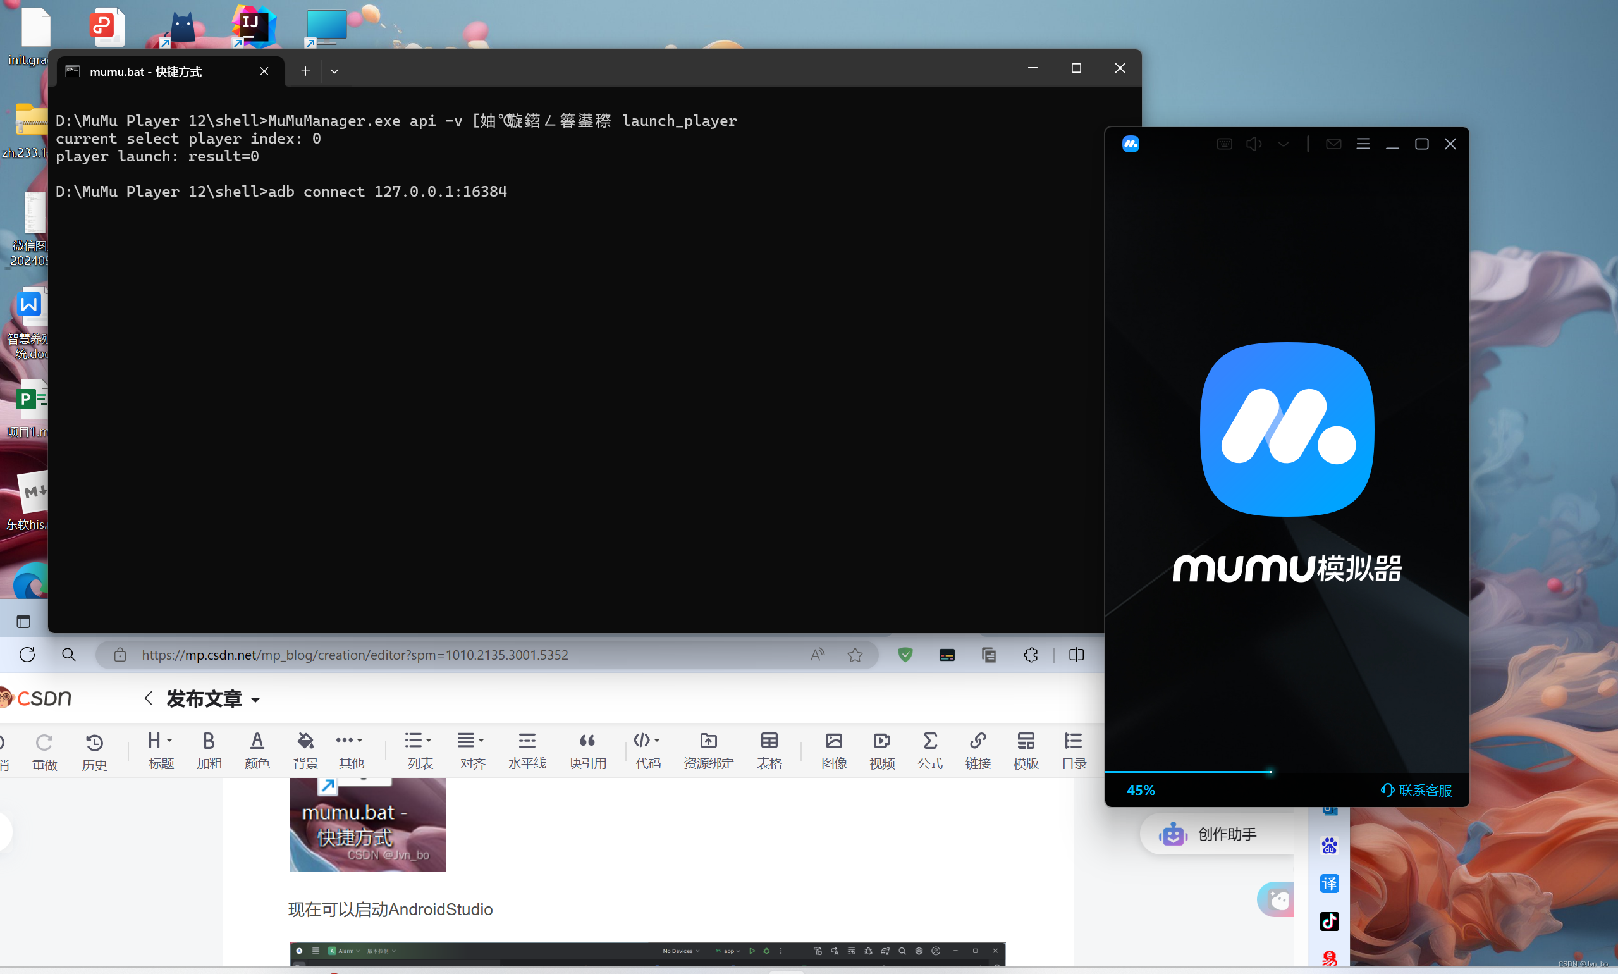Insert a horizontal rule divider
The height and width of the screenshot is (974, 1618).
click(527, 750)
